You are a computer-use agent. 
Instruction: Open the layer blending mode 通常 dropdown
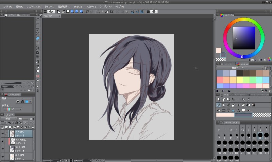(x=8, y=119)
